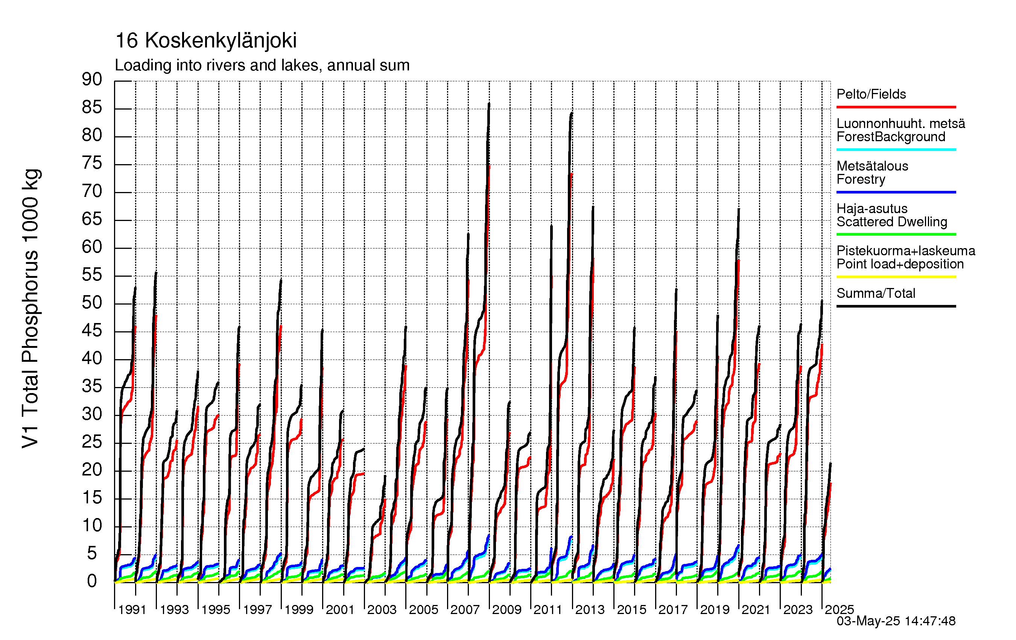Click the 'Metsätalous' legend label

coord(872,166)
